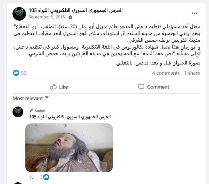Click the thumbs-up icon on the Like button

pos(53,87)
